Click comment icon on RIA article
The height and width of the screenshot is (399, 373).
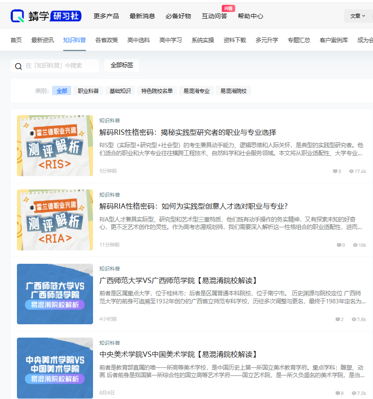339,245
